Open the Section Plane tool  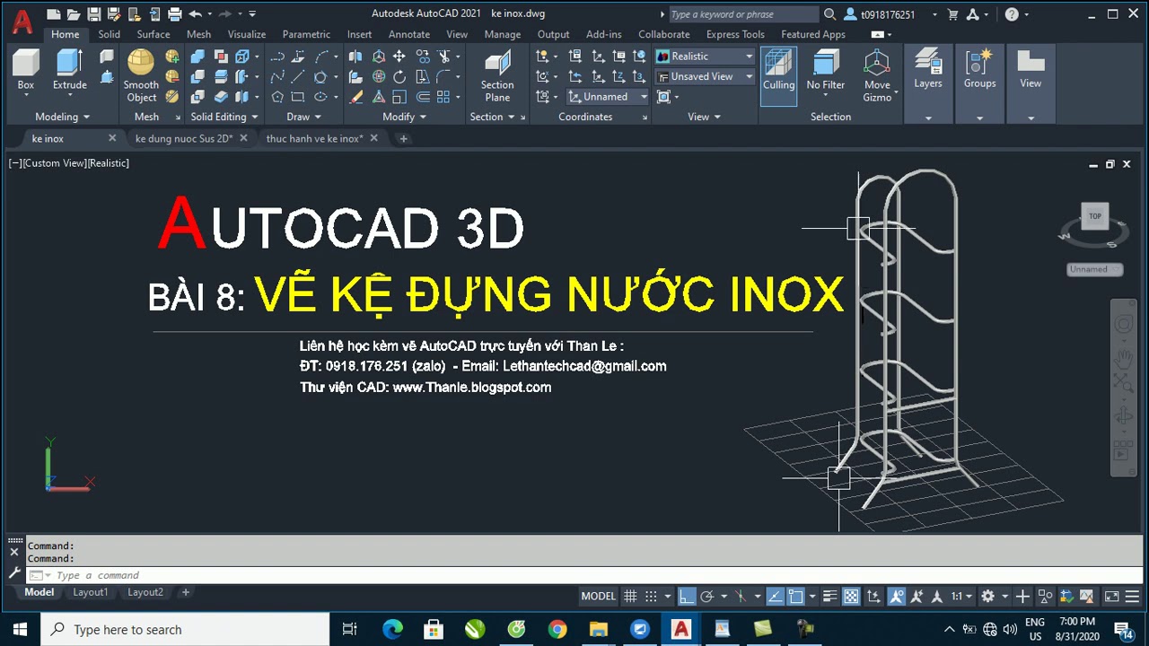(x=497, y=75)
